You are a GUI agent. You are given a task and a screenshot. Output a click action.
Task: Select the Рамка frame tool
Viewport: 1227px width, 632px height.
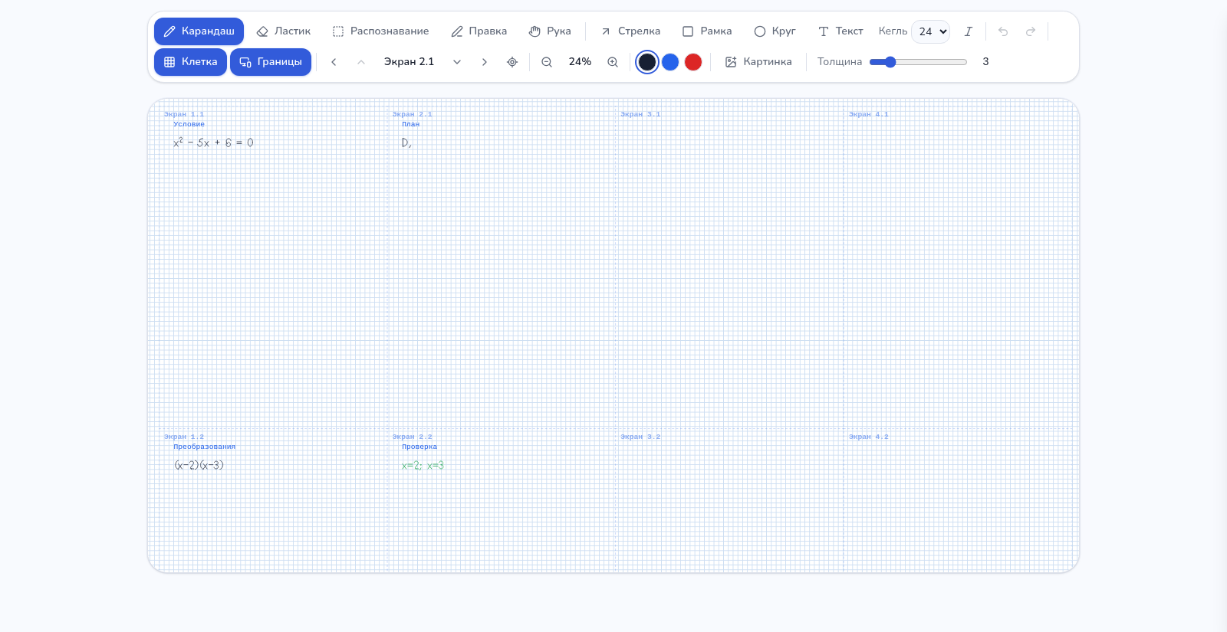707,31
